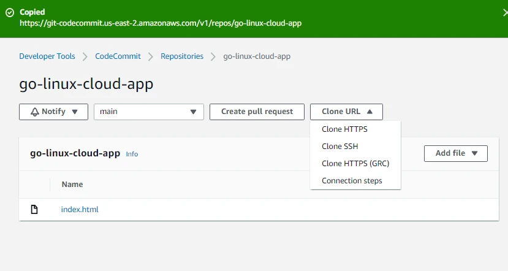The height and width of the screenshot is (271, 508).
Task: Choose Clone HTTPS from the menu
Action: [344, 129]
